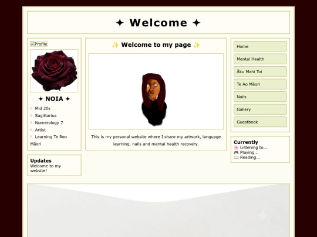Click the portrait artwork in center panel
This screenshot has height=237, width=317.
tap(156, 91)
